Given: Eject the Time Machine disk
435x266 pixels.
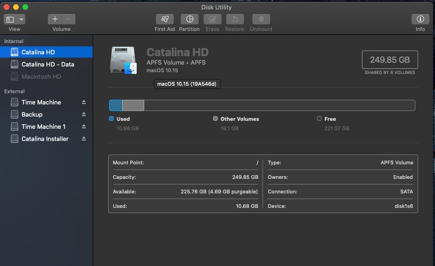Looking at the screenshot, I should (x=84, y=102).
